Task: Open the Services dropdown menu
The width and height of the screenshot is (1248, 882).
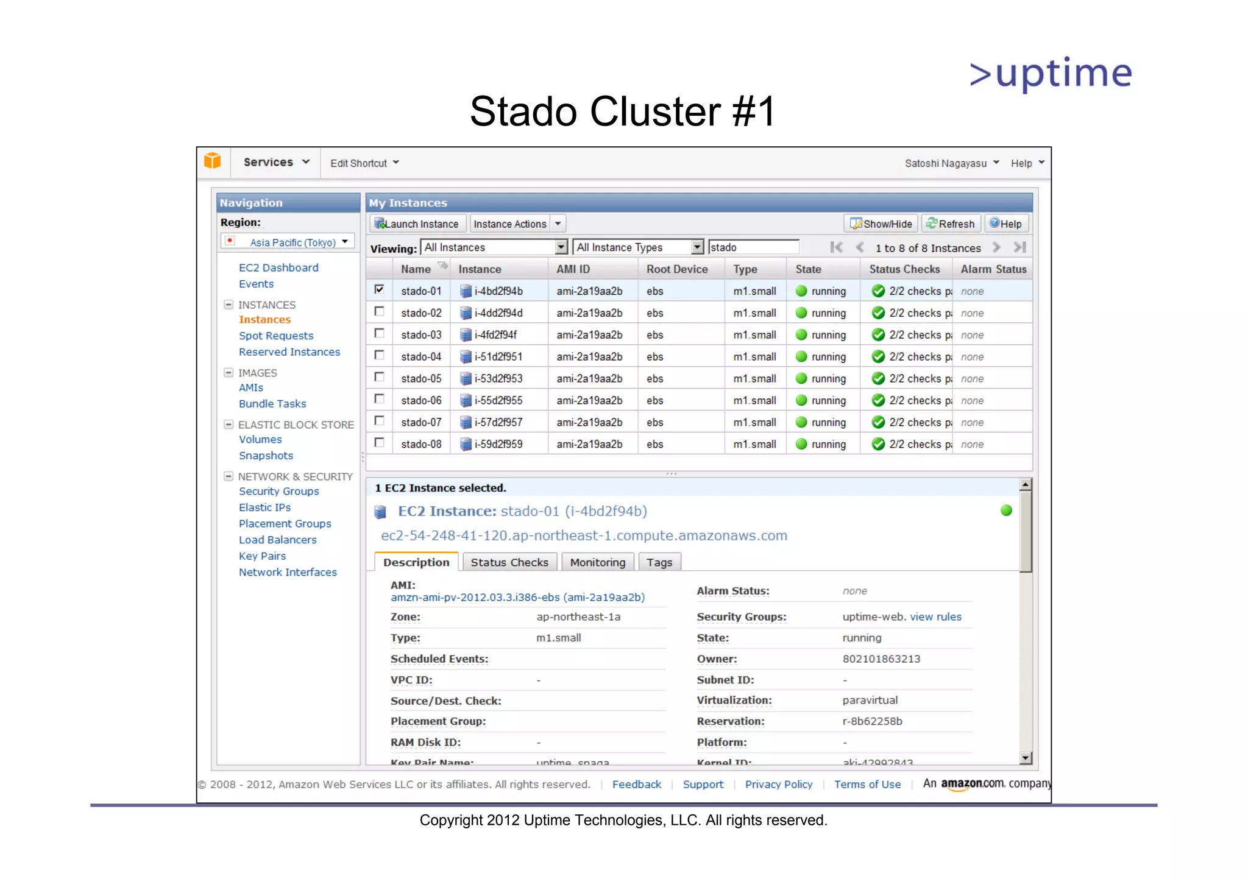Action: click(x=277, y=162)
